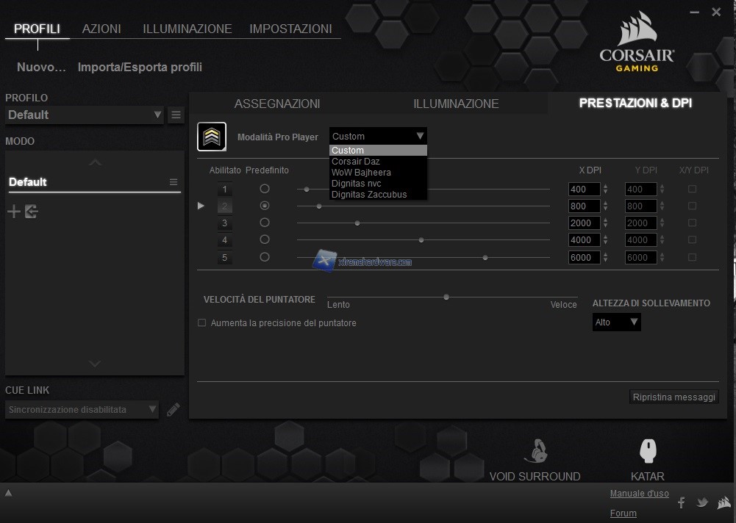Select the KATAR mouse device icon
Screen dimensions: 736x523
click(647, 451)
